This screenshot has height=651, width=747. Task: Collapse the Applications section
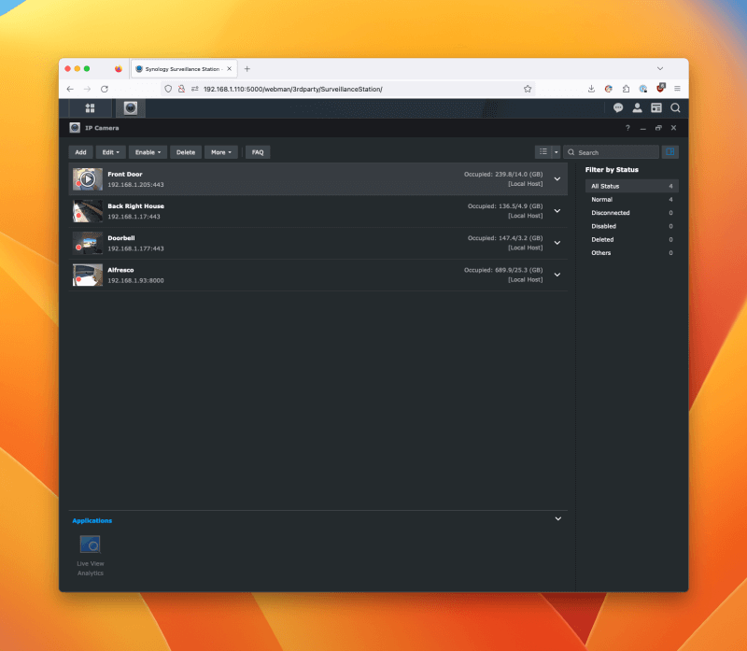pos(558,519)
